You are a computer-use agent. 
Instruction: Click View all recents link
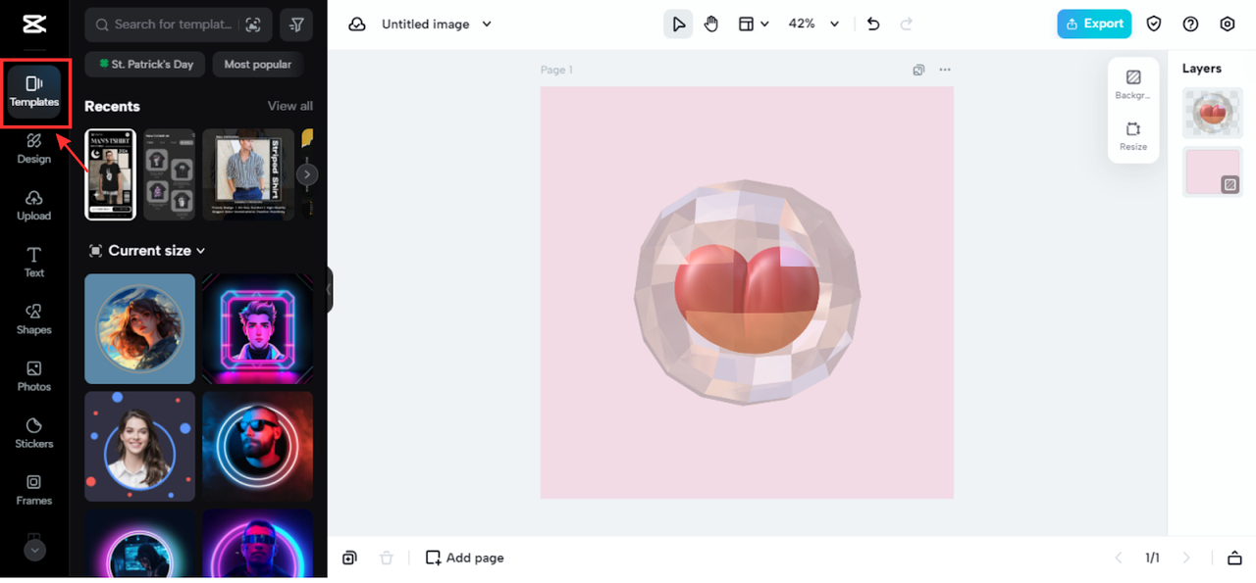click(x=290, y=106)
